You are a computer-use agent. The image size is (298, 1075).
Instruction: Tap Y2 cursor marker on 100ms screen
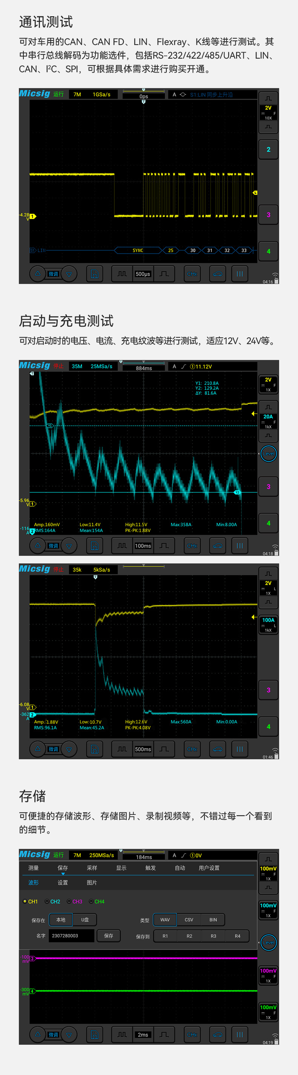[237, 492]
